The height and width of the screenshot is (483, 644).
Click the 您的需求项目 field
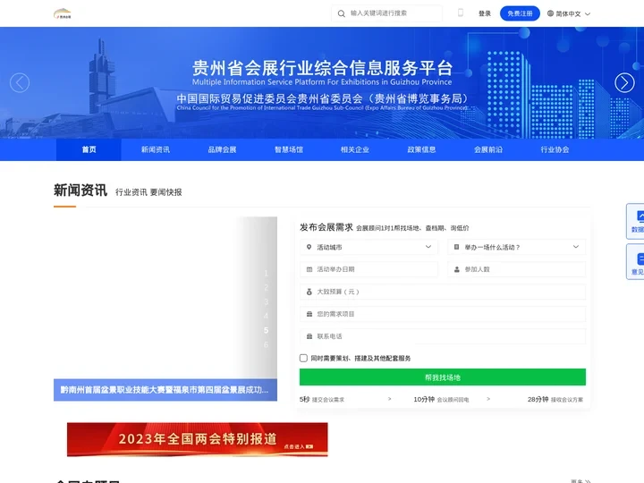click(x=443, y=314)
